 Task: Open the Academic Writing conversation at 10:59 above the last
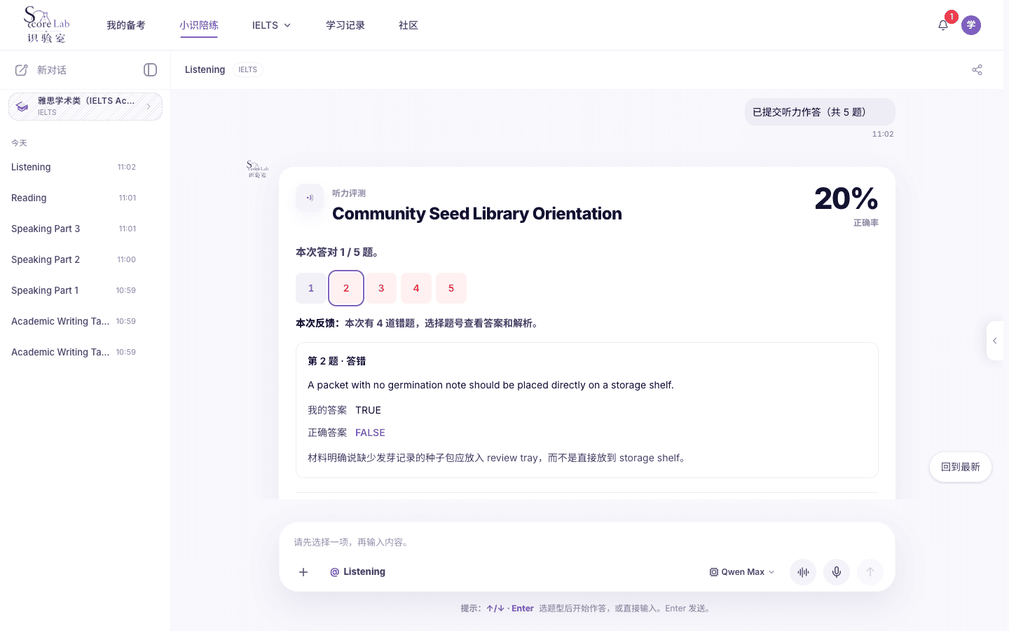tap(74, 321)
